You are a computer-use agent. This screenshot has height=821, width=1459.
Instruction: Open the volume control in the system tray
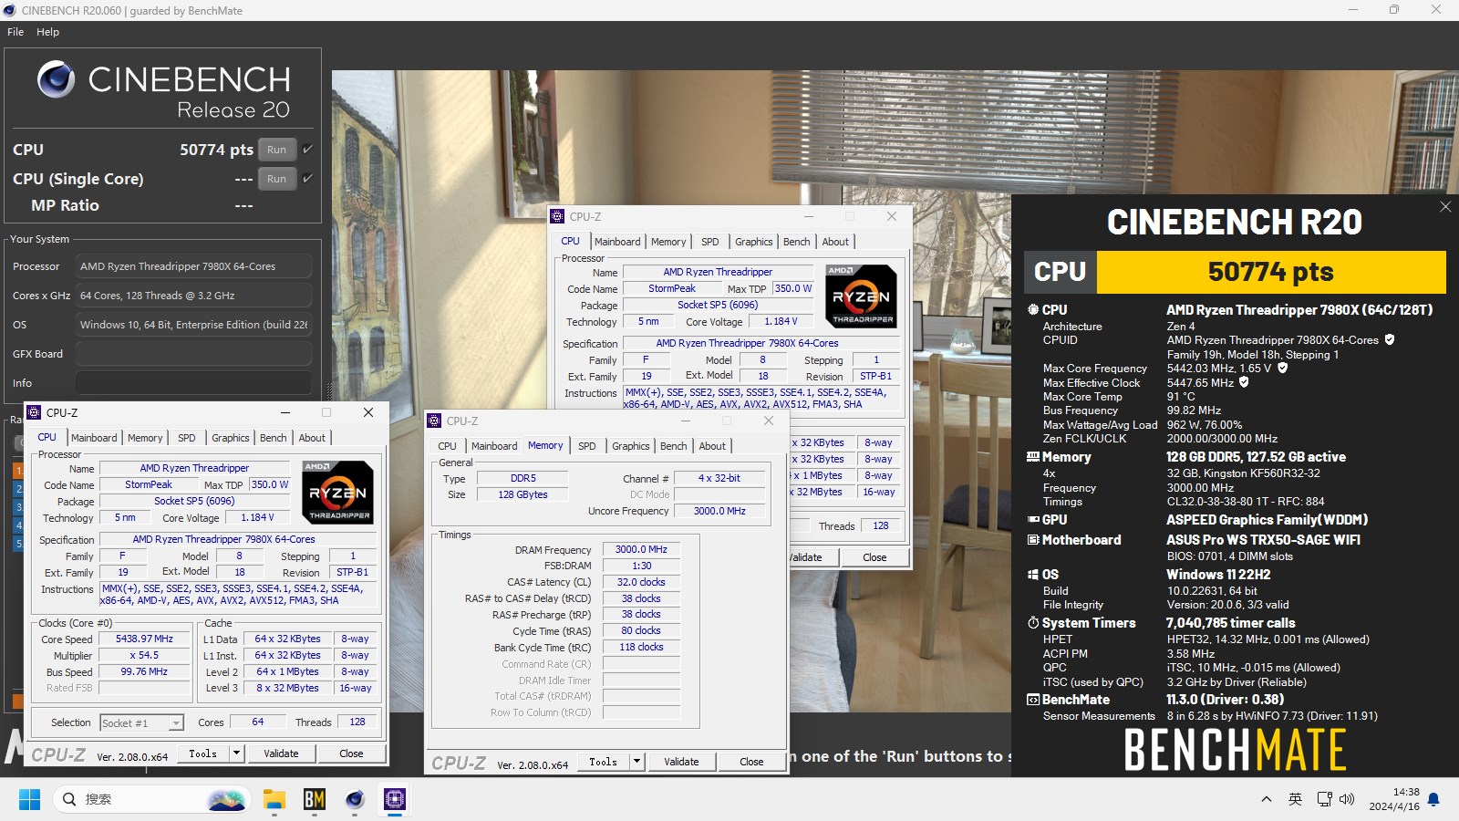(1347, 799)
